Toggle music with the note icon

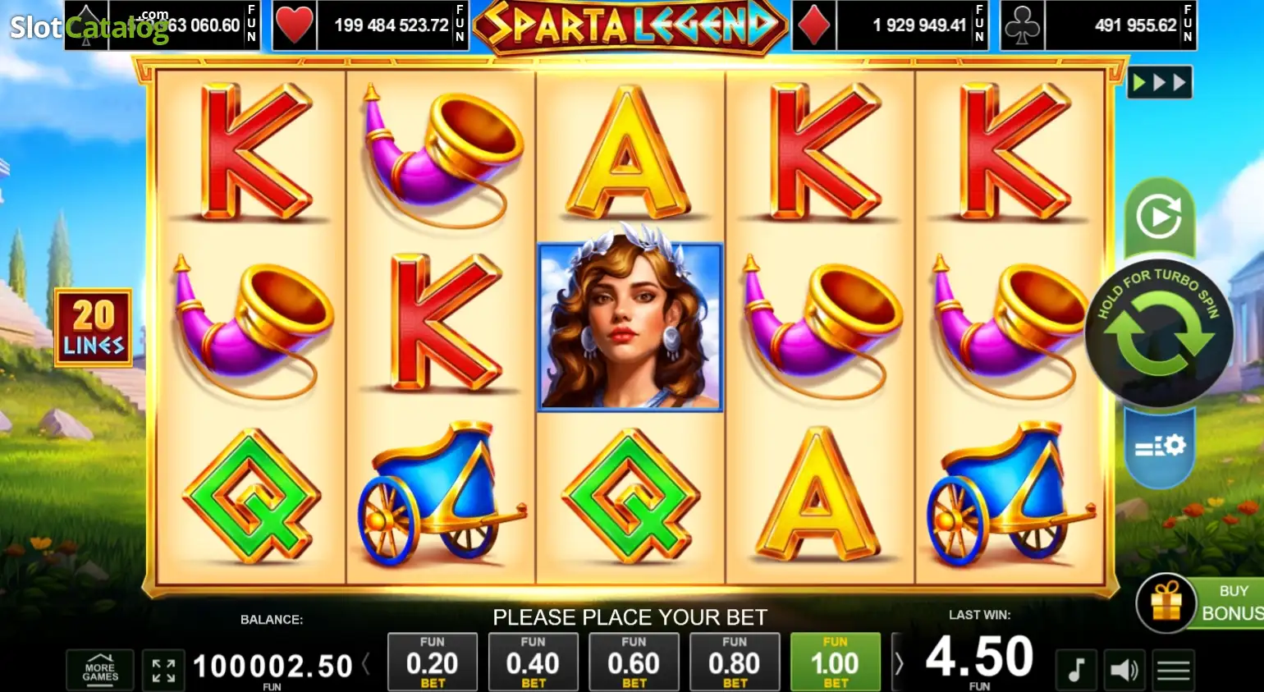coord(1076,670)
